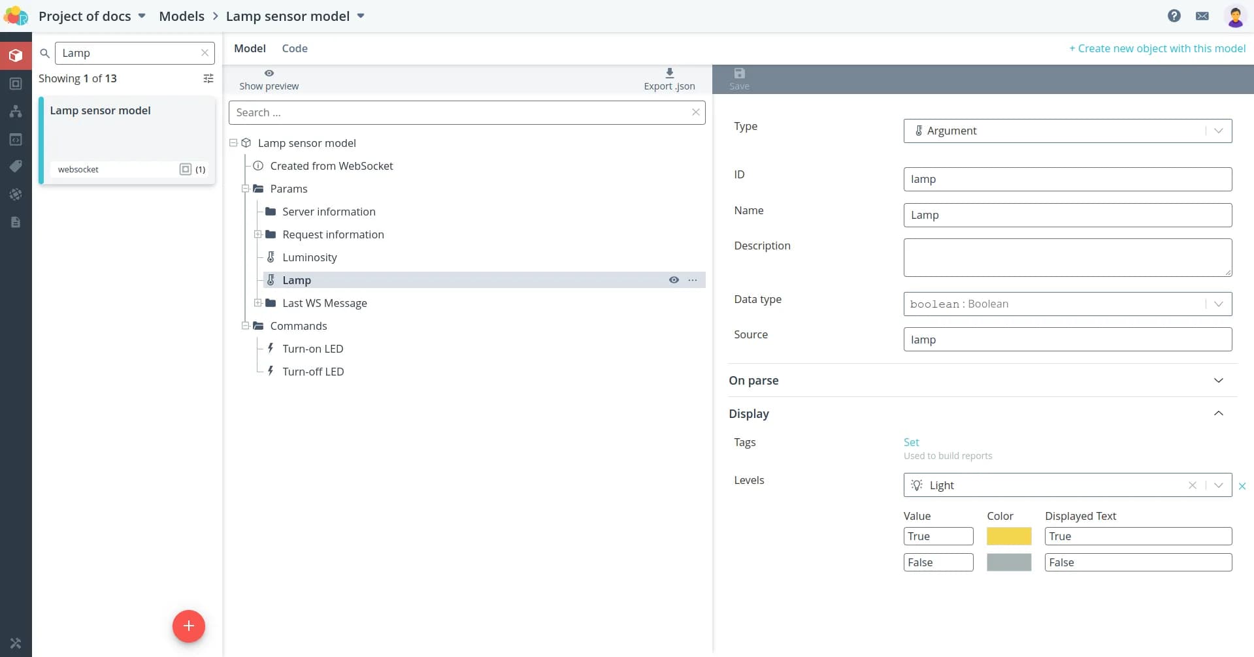1254x657 pixels.
Task: Expand the Request information folder
Action: (x=258, y=234)
